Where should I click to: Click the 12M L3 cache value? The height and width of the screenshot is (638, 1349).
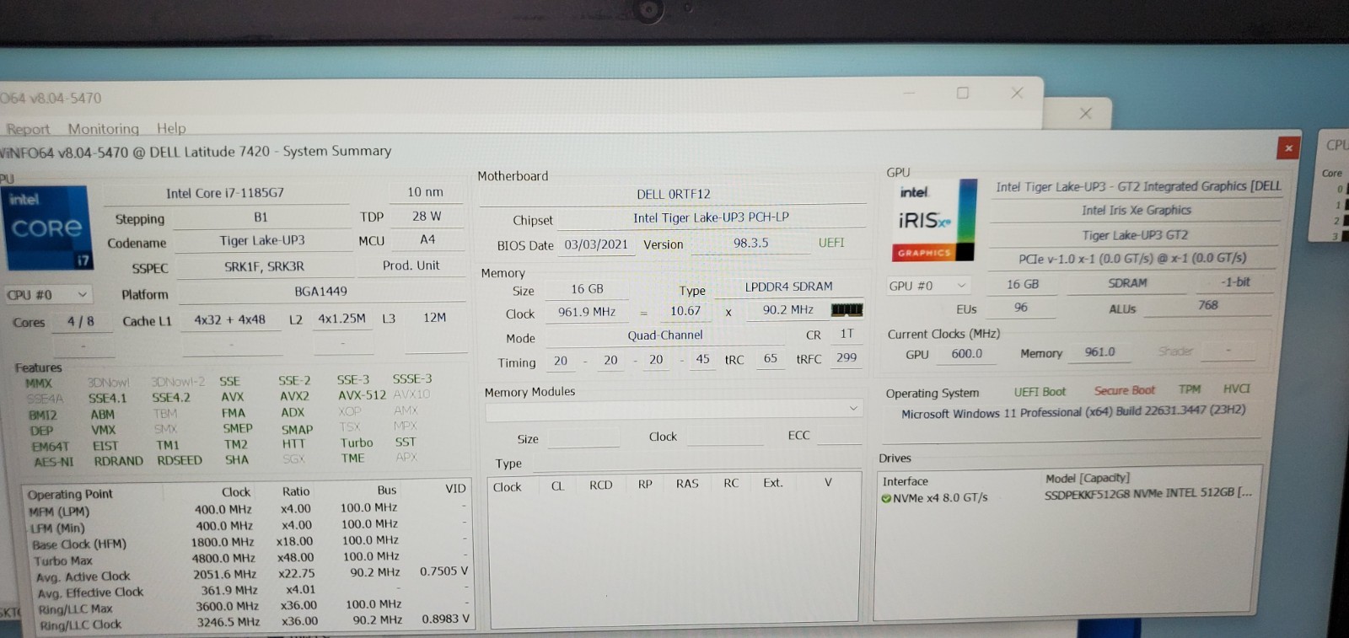point(435,318)
